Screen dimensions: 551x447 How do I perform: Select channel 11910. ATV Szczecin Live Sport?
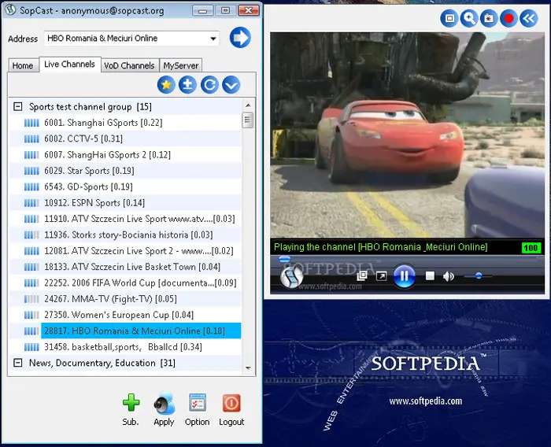pyautogui.click(x=139, y=219)
